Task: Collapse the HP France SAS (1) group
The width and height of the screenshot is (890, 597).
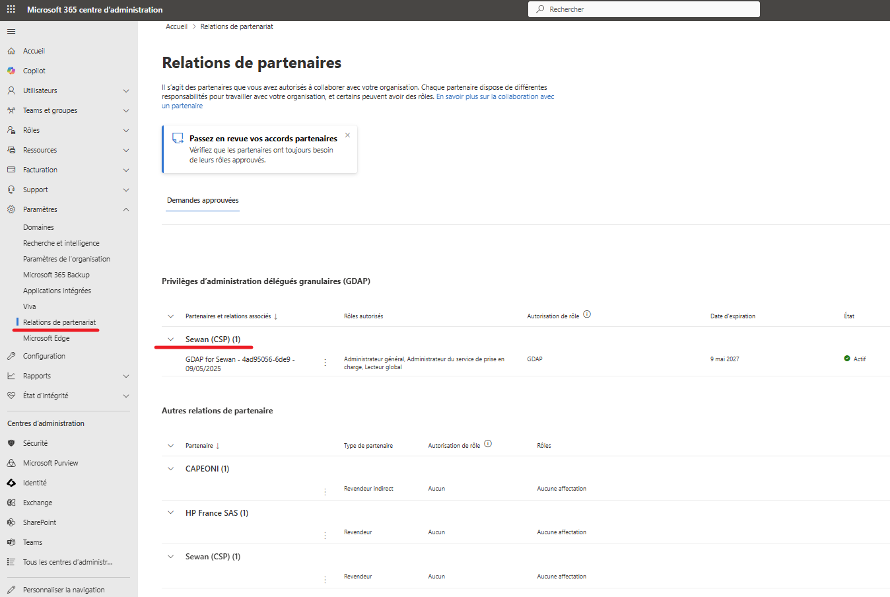Action: [x=170, y=512]
